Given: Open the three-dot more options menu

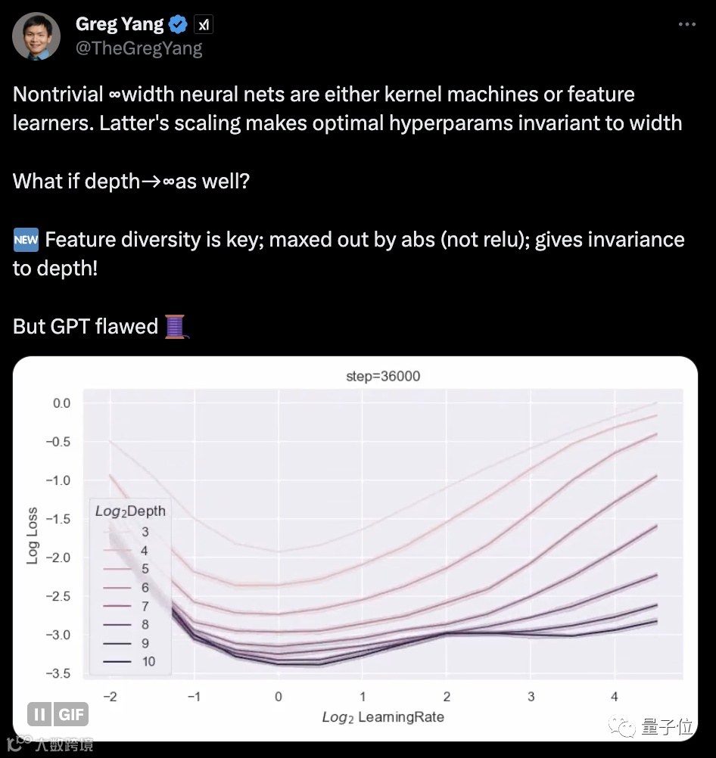Looking at the screenshot, I should point(686,25).
